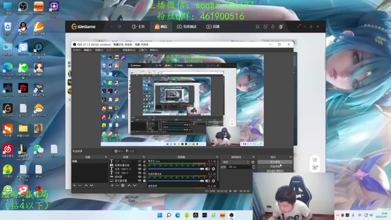Open source Filters button above docks

pos(130,151)
